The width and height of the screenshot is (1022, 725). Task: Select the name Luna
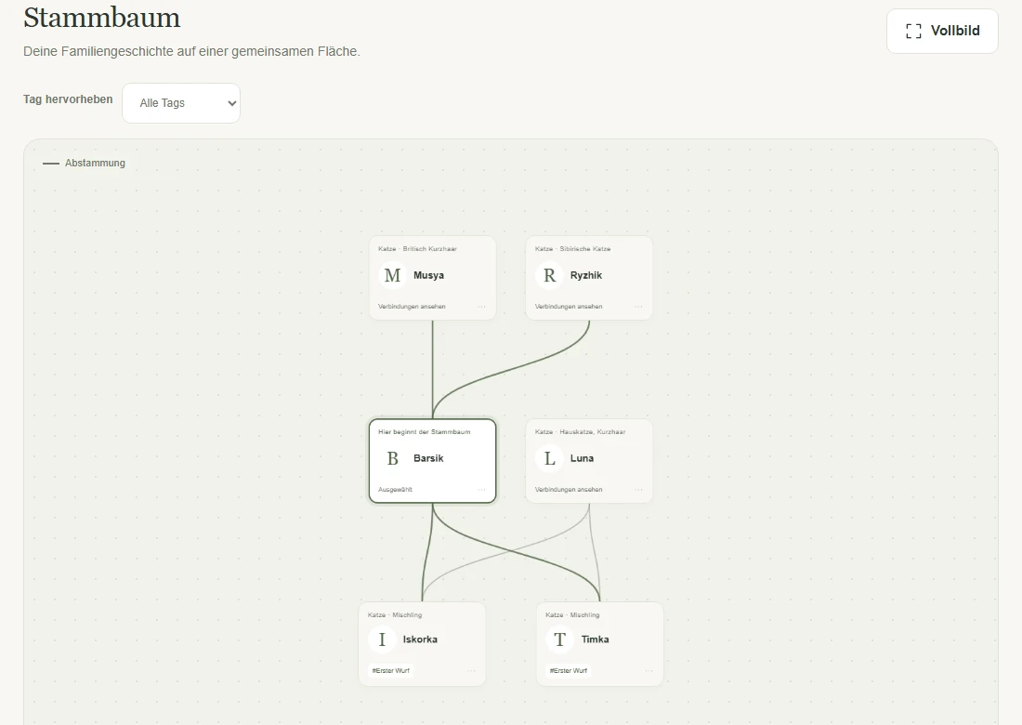click(582, 458)
